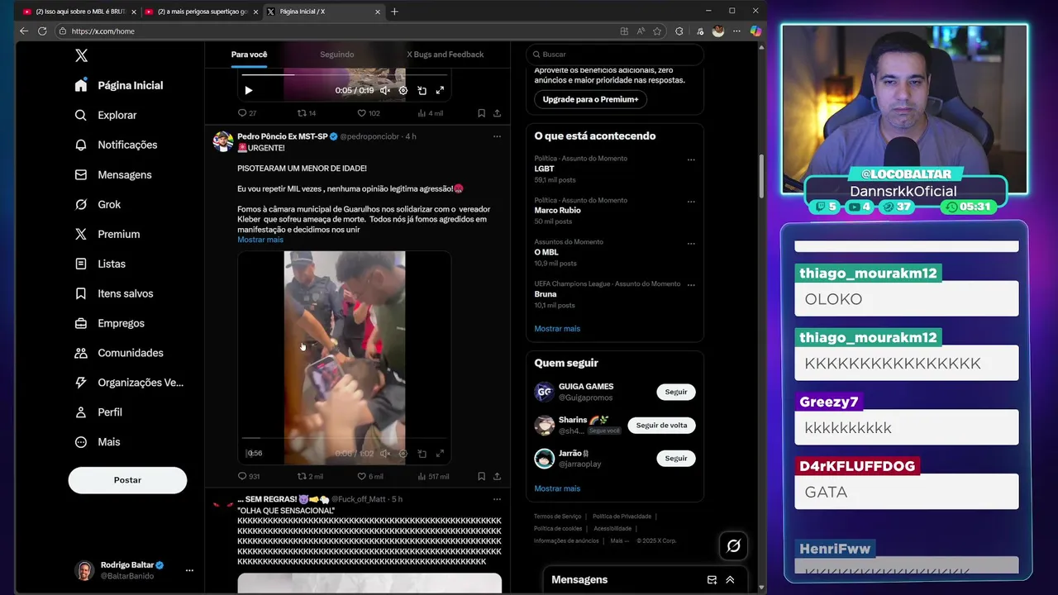Switch to the Para você tab

coord(249,55)
